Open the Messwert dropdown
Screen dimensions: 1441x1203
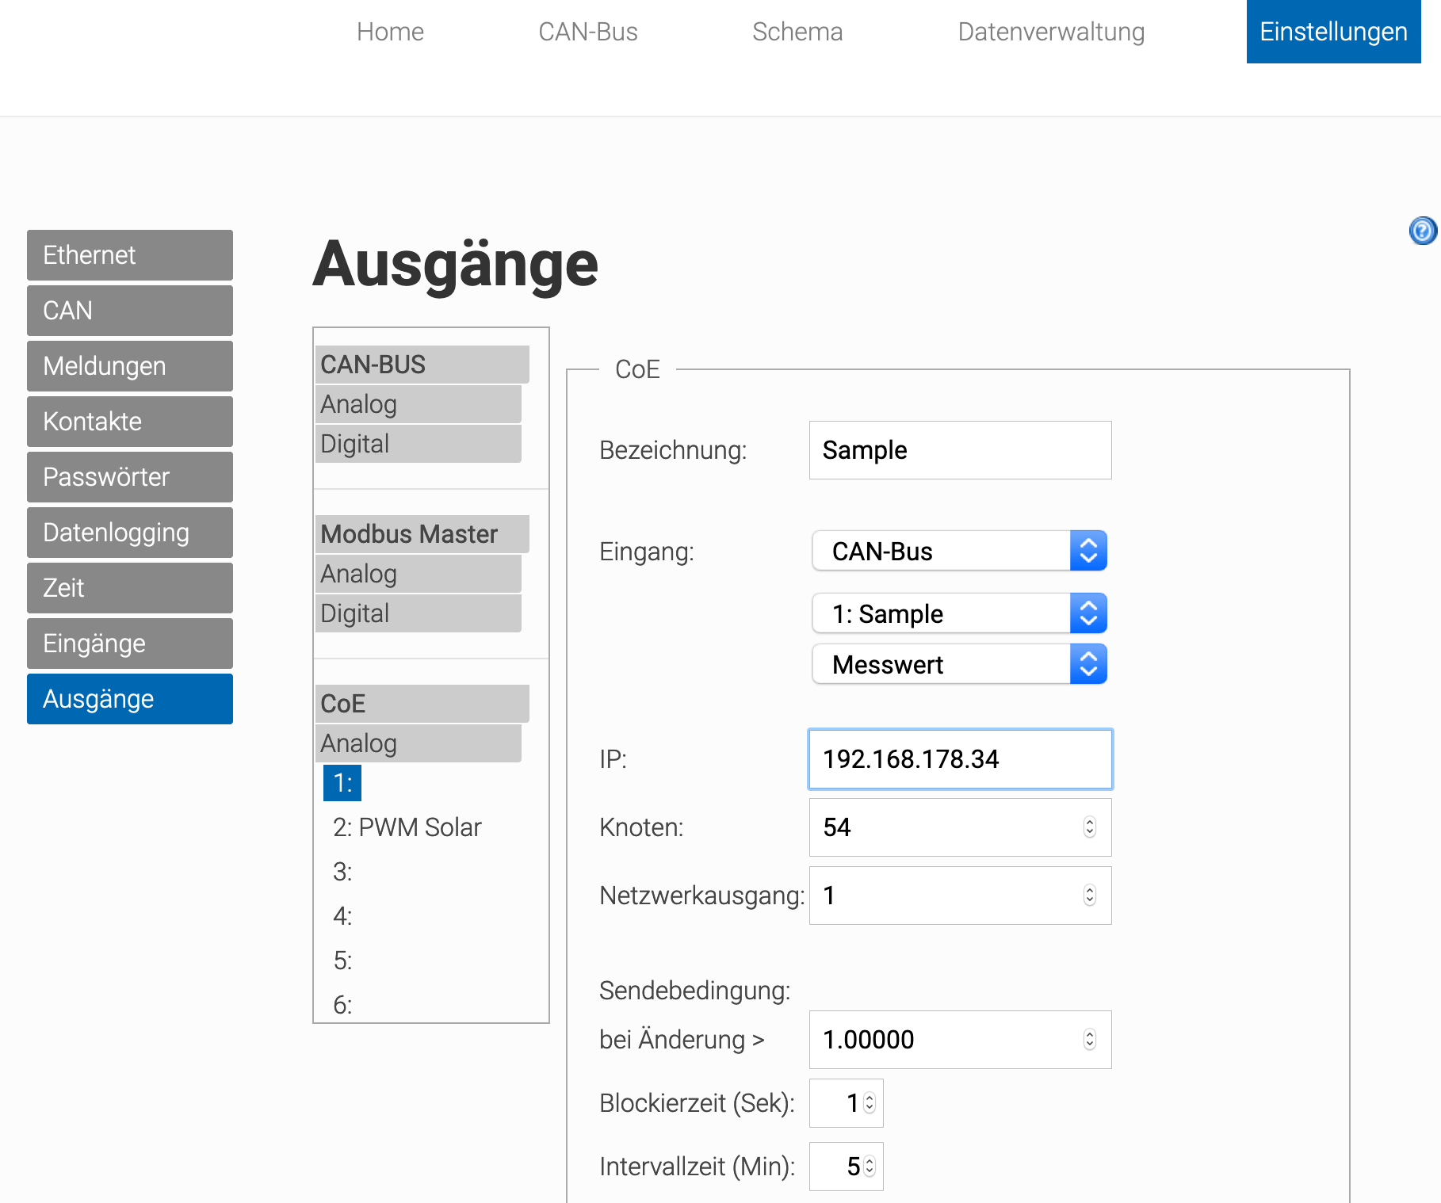(959, 664)
